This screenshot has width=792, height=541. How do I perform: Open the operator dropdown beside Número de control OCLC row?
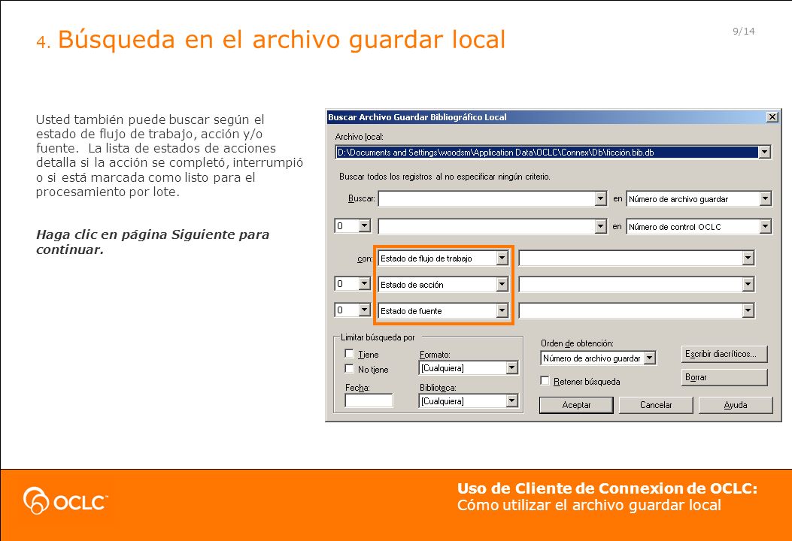pyautogui.click(x=365, y=225)
